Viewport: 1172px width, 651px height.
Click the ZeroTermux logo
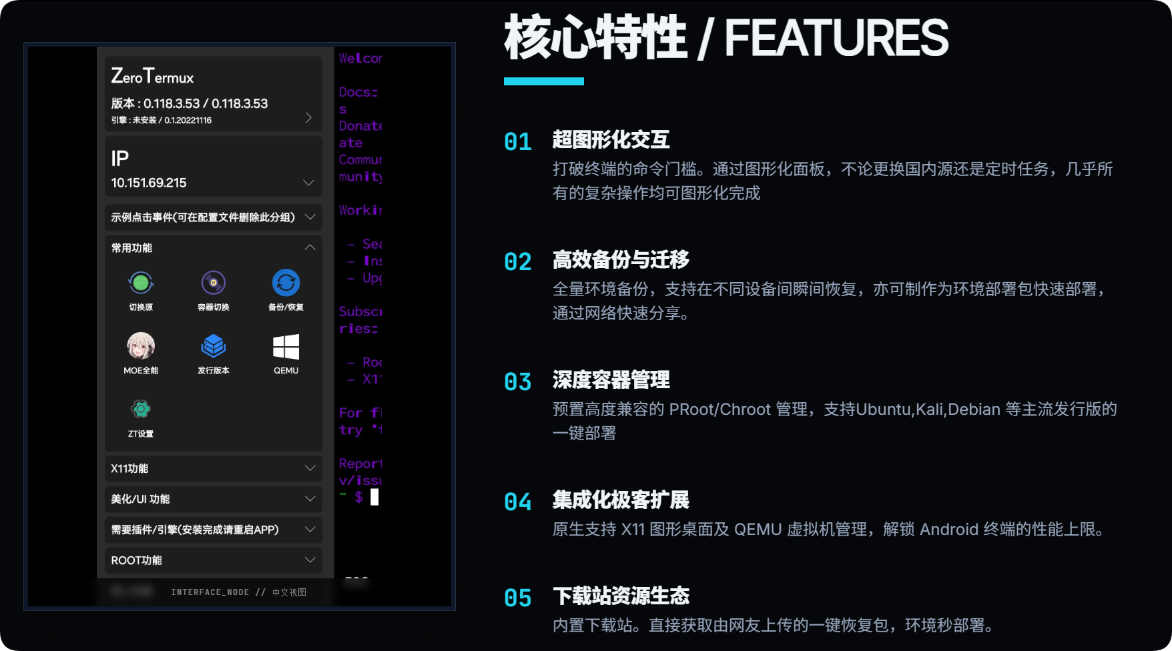(151, 75)
